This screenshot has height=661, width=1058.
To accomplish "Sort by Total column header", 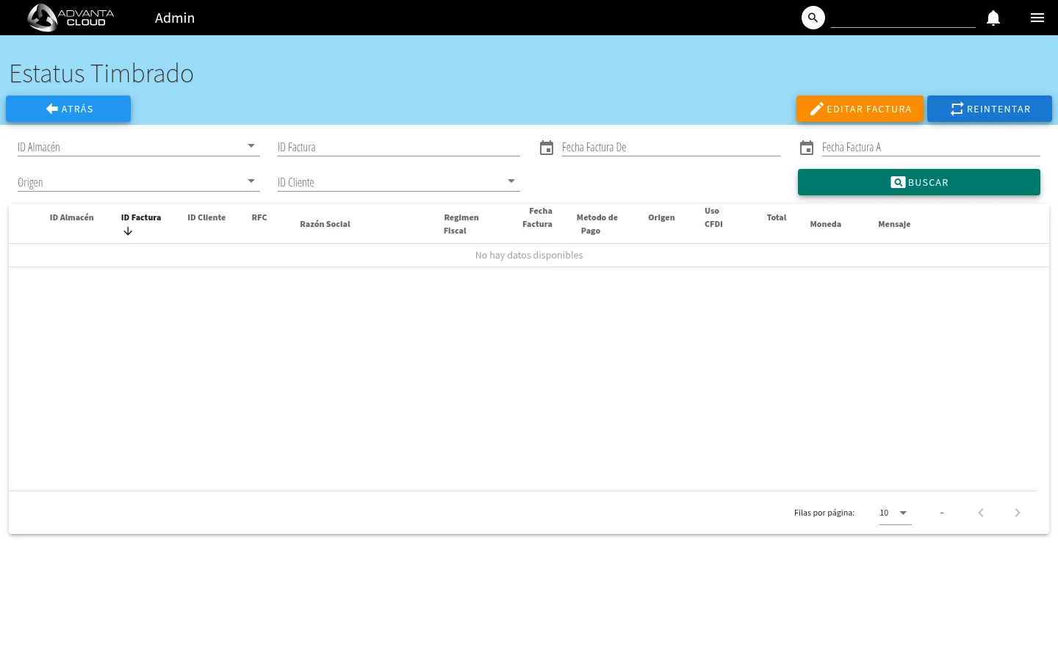I will (x=777, y=217).
